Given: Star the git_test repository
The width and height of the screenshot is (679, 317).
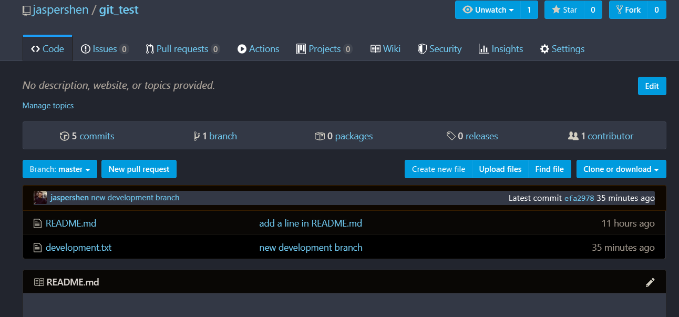Looking at the screenshot, I should pyautogui.click(x=564, y=10).
